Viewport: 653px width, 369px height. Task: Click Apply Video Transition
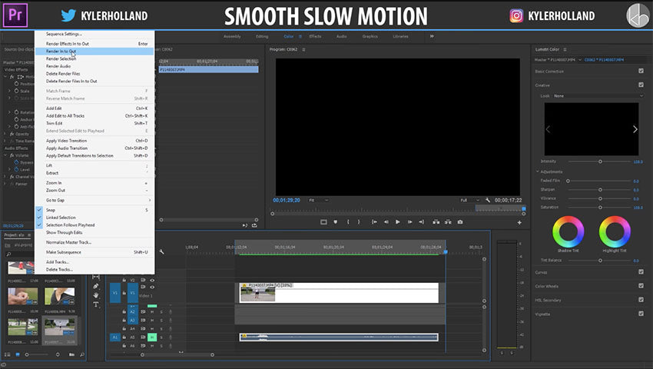[95, 141]
